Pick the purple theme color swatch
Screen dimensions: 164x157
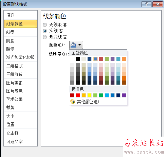[112, 59]
